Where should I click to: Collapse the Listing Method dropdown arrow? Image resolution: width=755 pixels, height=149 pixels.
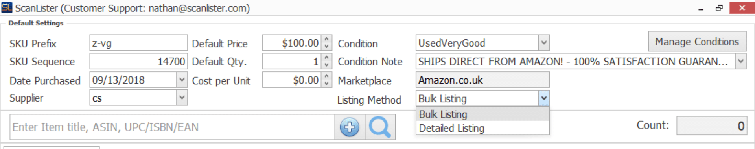click(x=544, y=98)
